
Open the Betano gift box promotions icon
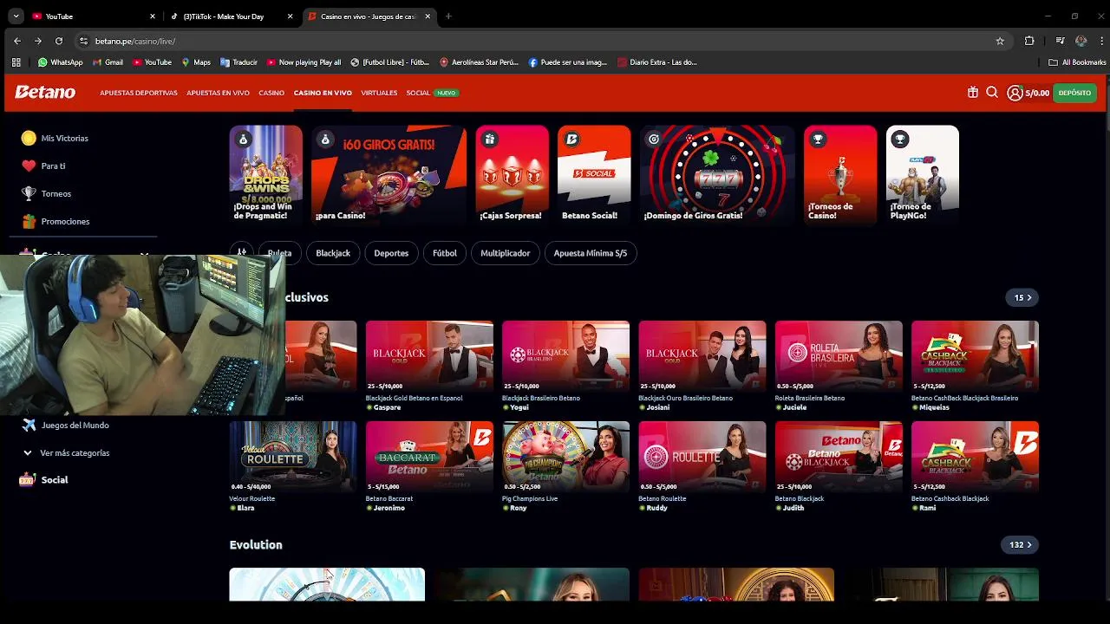click(x=973, y=93)
